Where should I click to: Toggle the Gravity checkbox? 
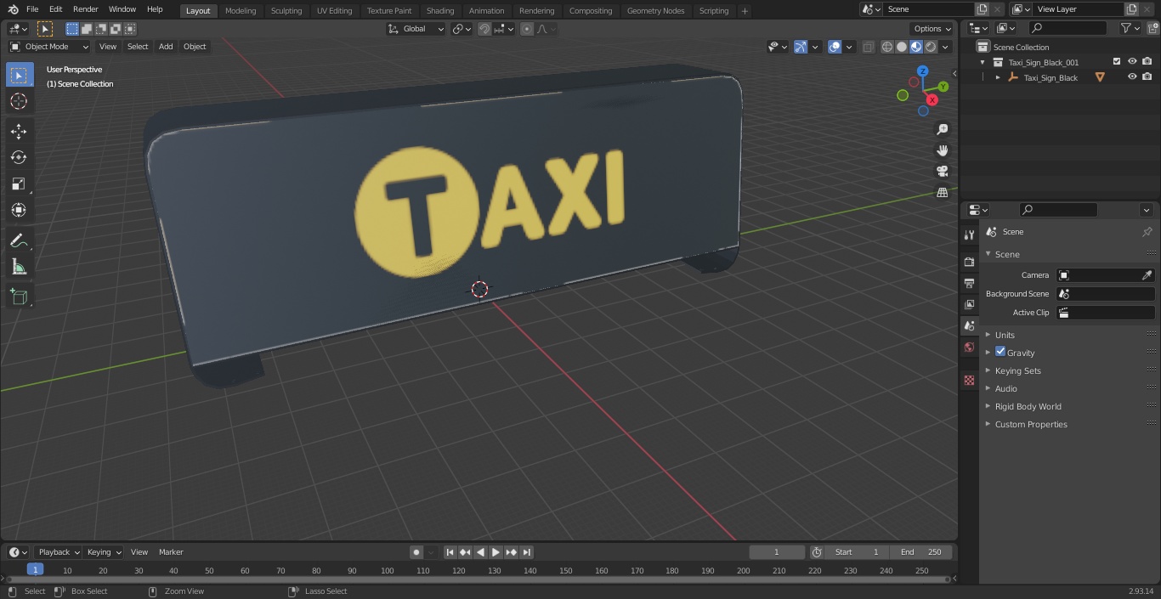click(x=1000, y=352)
